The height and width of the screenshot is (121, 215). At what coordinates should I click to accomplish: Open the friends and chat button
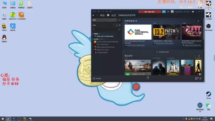pos(198,78)
